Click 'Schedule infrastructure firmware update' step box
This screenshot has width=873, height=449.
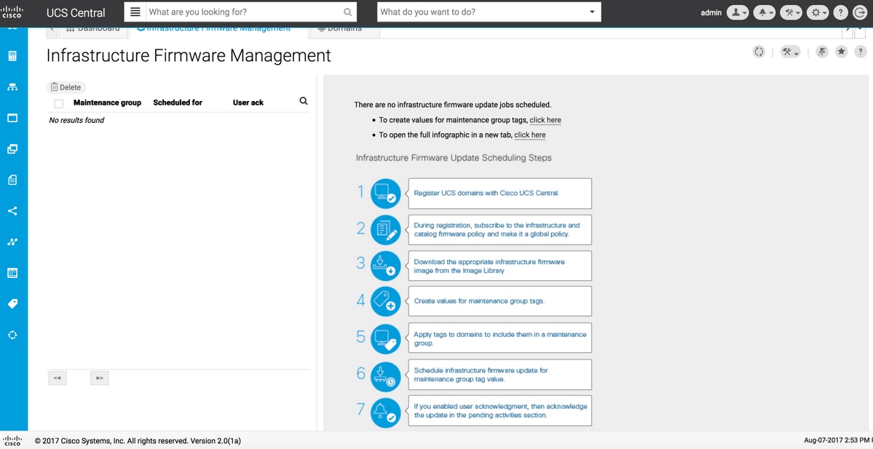(500, 375)
